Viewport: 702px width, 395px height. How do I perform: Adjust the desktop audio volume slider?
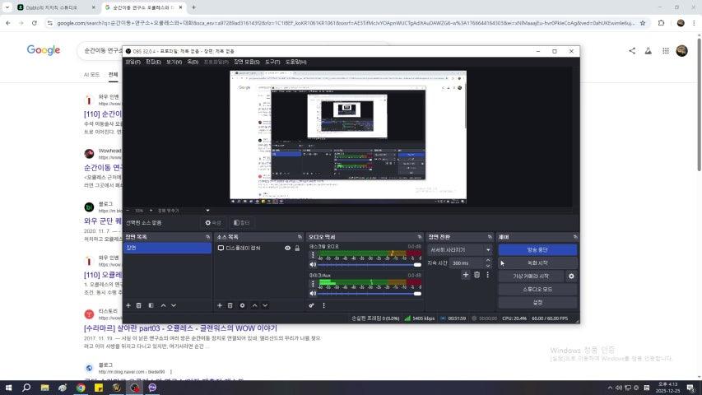click(x=366, y=265)
